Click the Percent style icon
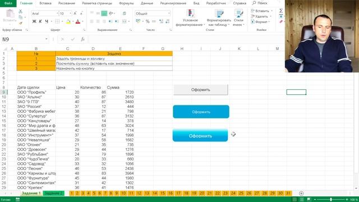Screen dimensions: 359x202 148,21
